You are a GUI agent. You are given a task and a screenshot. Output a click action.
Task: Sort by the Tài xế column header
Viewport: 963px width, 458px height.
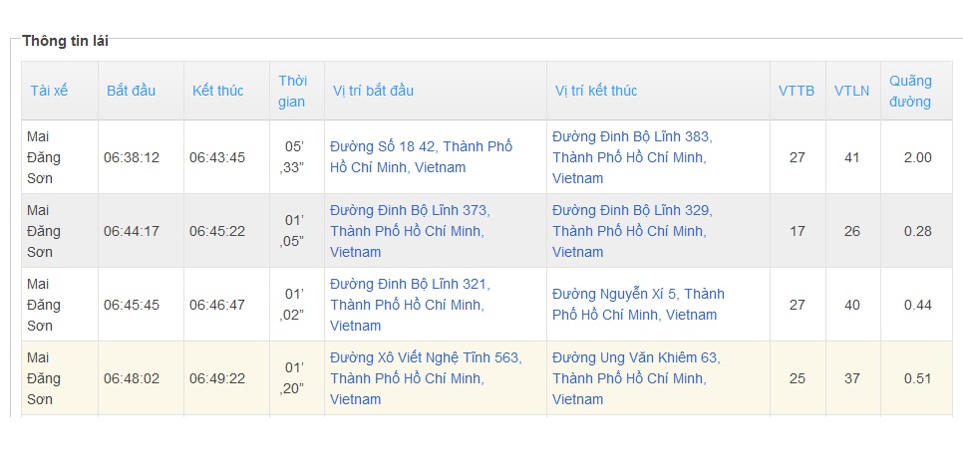(x=49, y=91)
